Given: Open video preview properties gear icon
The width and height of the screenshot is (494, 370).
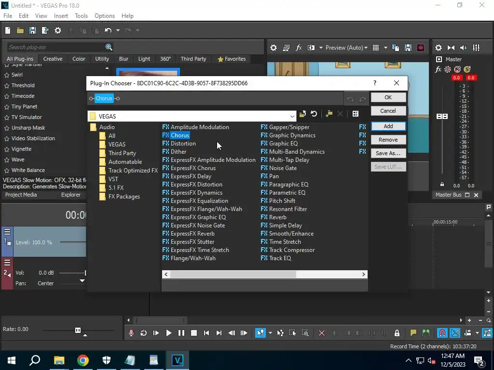Looking at the screenshot, I should [274, 48].
